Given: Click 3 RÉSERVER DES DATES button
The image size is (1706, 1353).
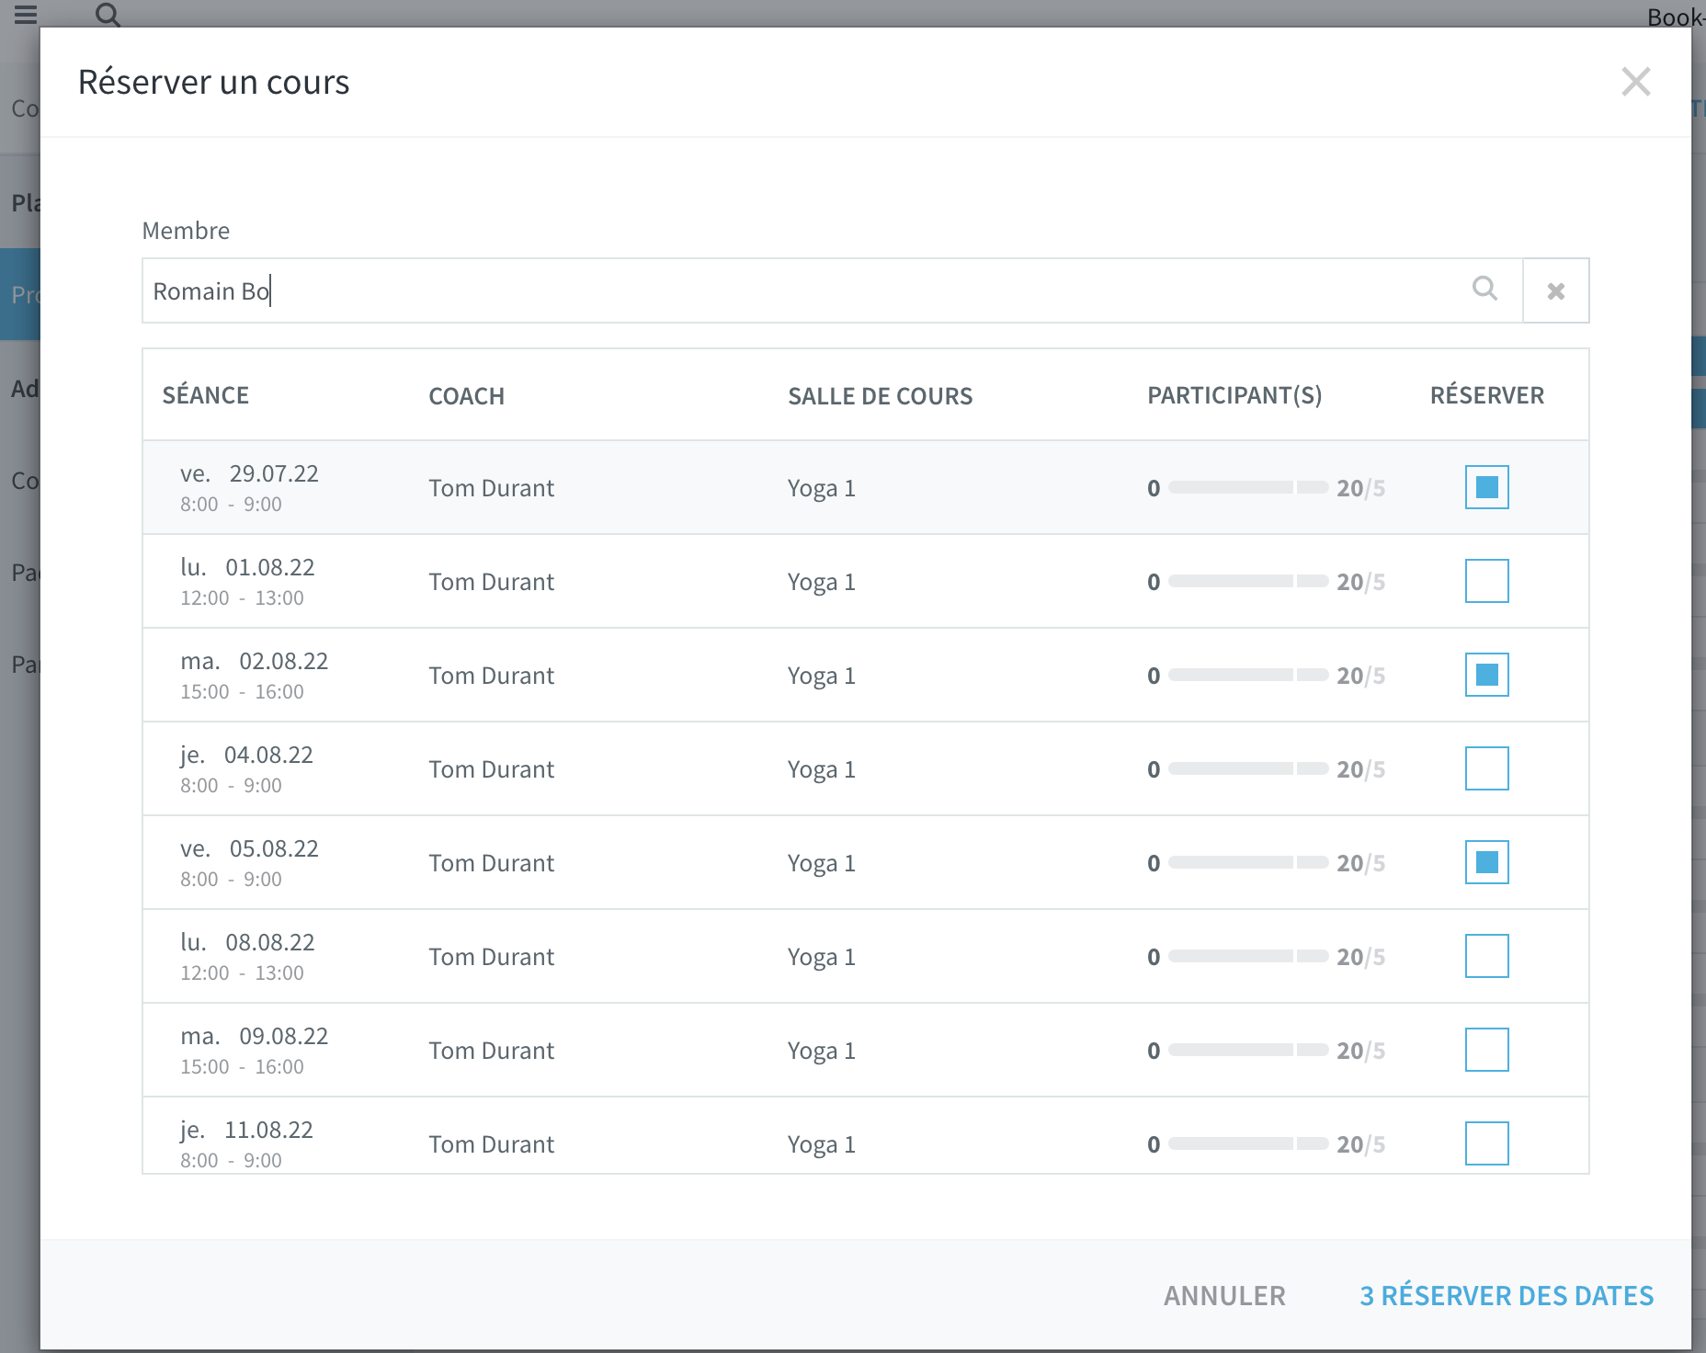Looking at the screenshot, I should (1507, 1296).
